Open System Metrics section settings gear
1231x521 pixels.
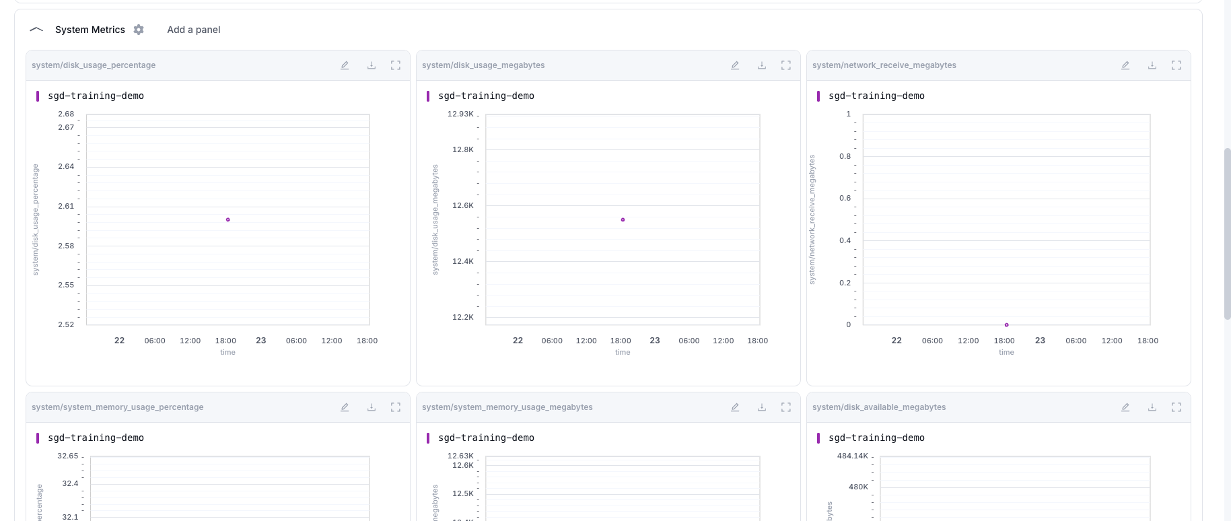tap(139, 30)
